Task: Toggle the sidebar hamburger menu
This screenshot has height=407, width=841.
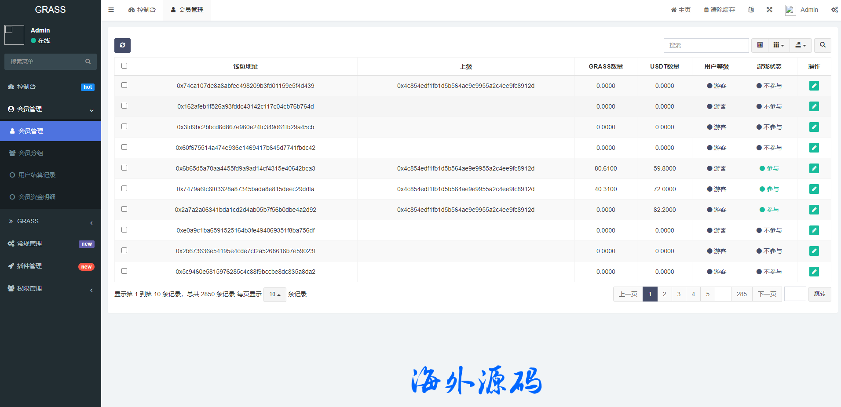Action: [111, 10]
